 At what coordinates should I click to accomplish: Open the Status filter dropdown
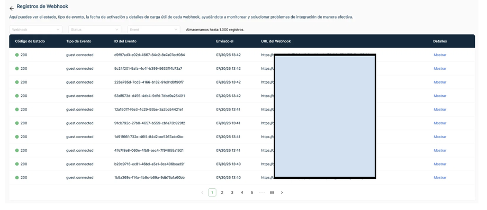[x=95, y=30]
